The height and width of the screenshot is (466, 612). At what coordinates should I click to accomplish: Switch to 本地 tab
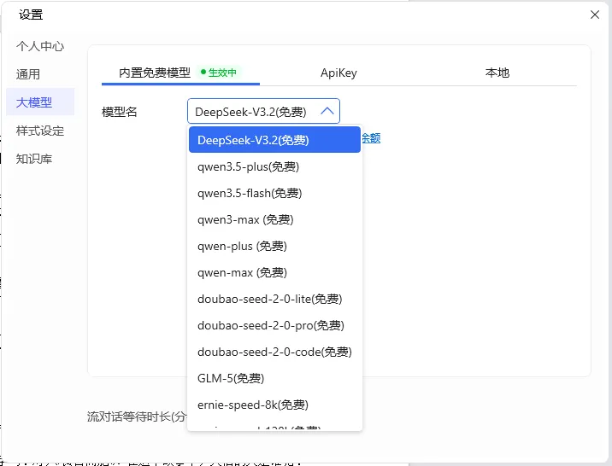(497, 73)
